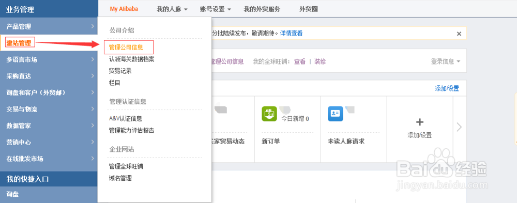
Task: Choose 管理公司信息 in the flyout menu
Action: 126,47
